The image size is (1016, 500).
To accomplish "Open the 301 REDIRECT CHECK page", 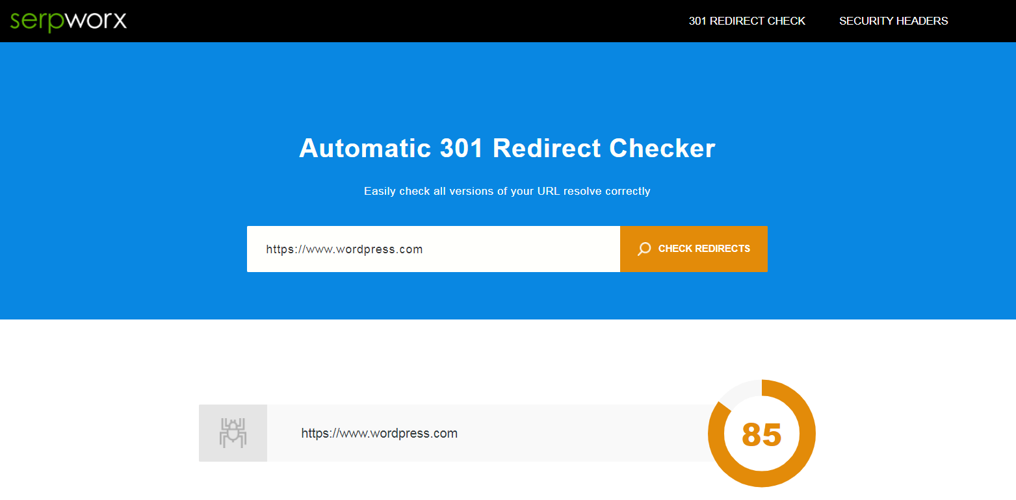I will [x=746, y=20].
